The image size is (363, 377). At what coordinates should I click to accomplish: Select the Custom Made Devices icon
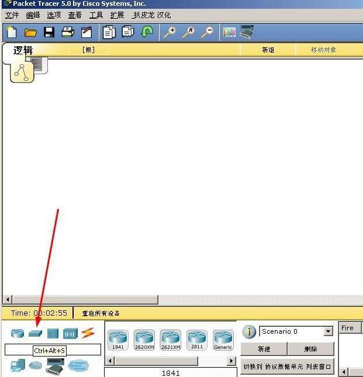pyautogui.click(x=55, y=366)
